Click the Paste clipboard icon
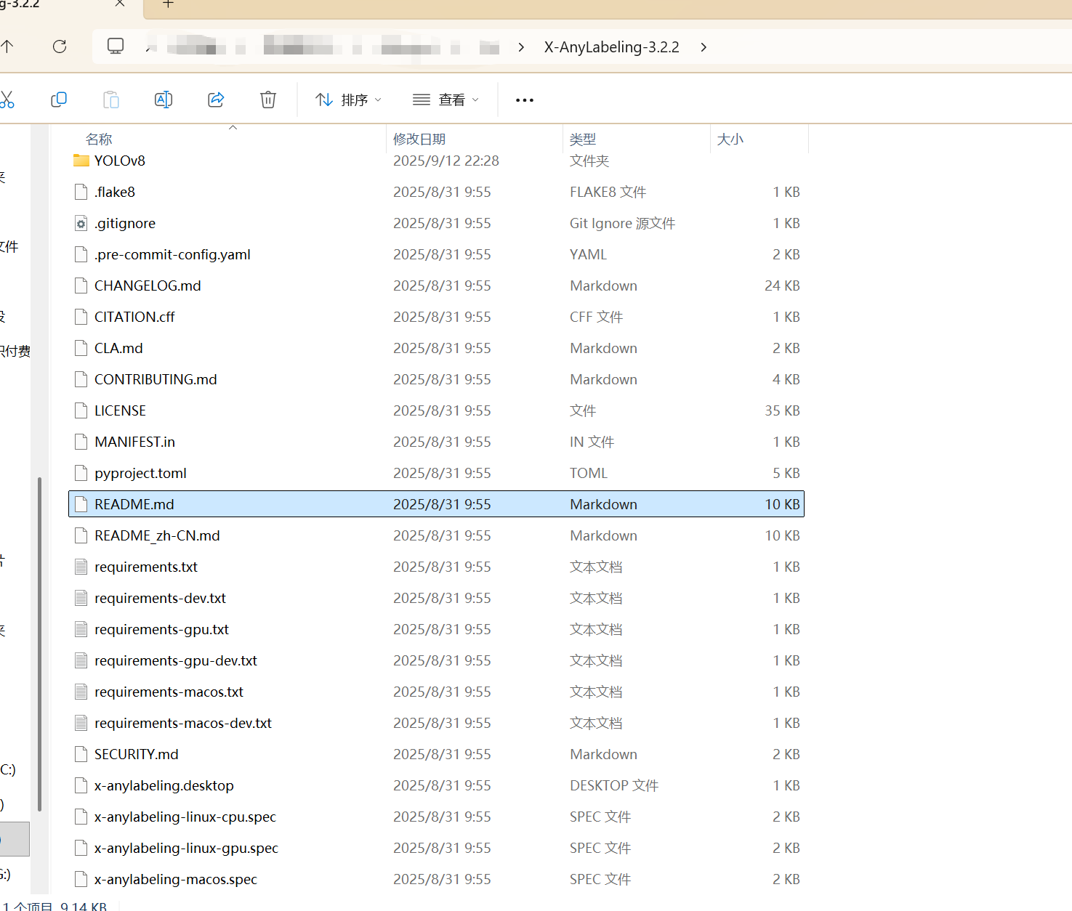 point(111,100)
